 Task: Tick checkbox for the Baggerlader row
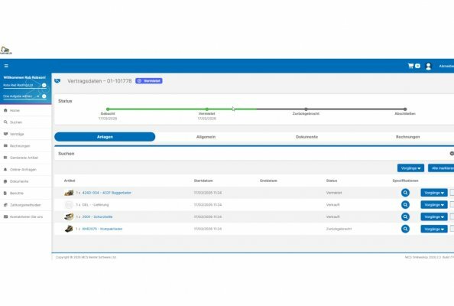[x=452, y=193]
